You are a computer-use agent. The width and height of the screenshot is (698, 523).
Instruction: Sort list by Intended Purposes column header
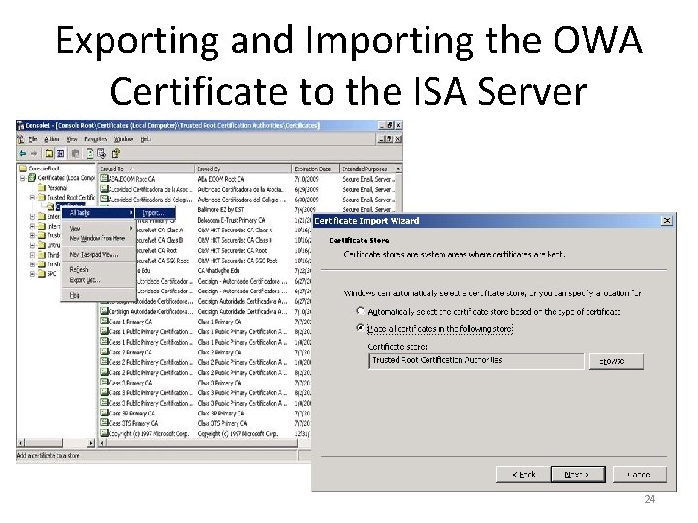(366, 169)
